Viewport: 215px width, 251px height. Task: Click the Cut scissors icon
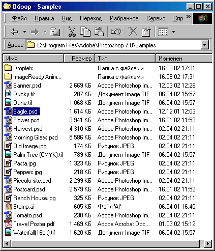[72, 32]
